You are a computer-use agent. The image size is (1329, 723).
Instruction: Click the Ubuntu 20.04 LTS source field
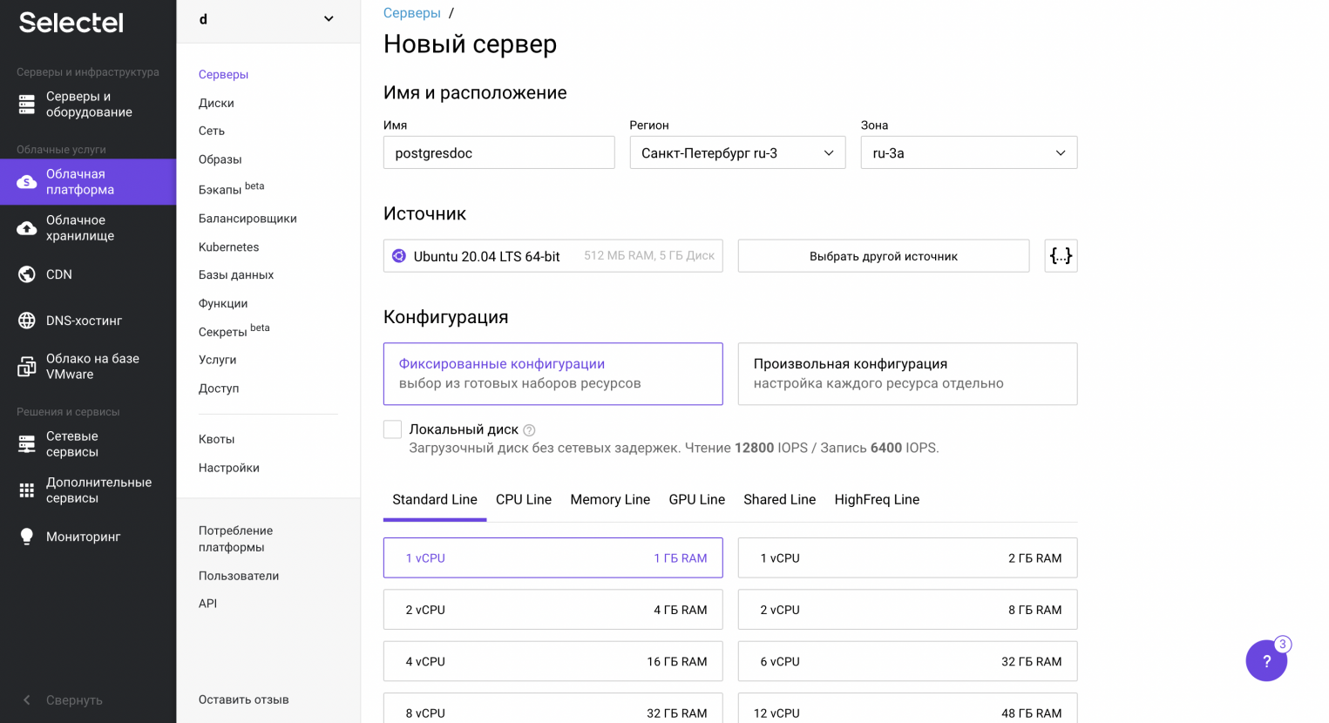tap(553, 256)
